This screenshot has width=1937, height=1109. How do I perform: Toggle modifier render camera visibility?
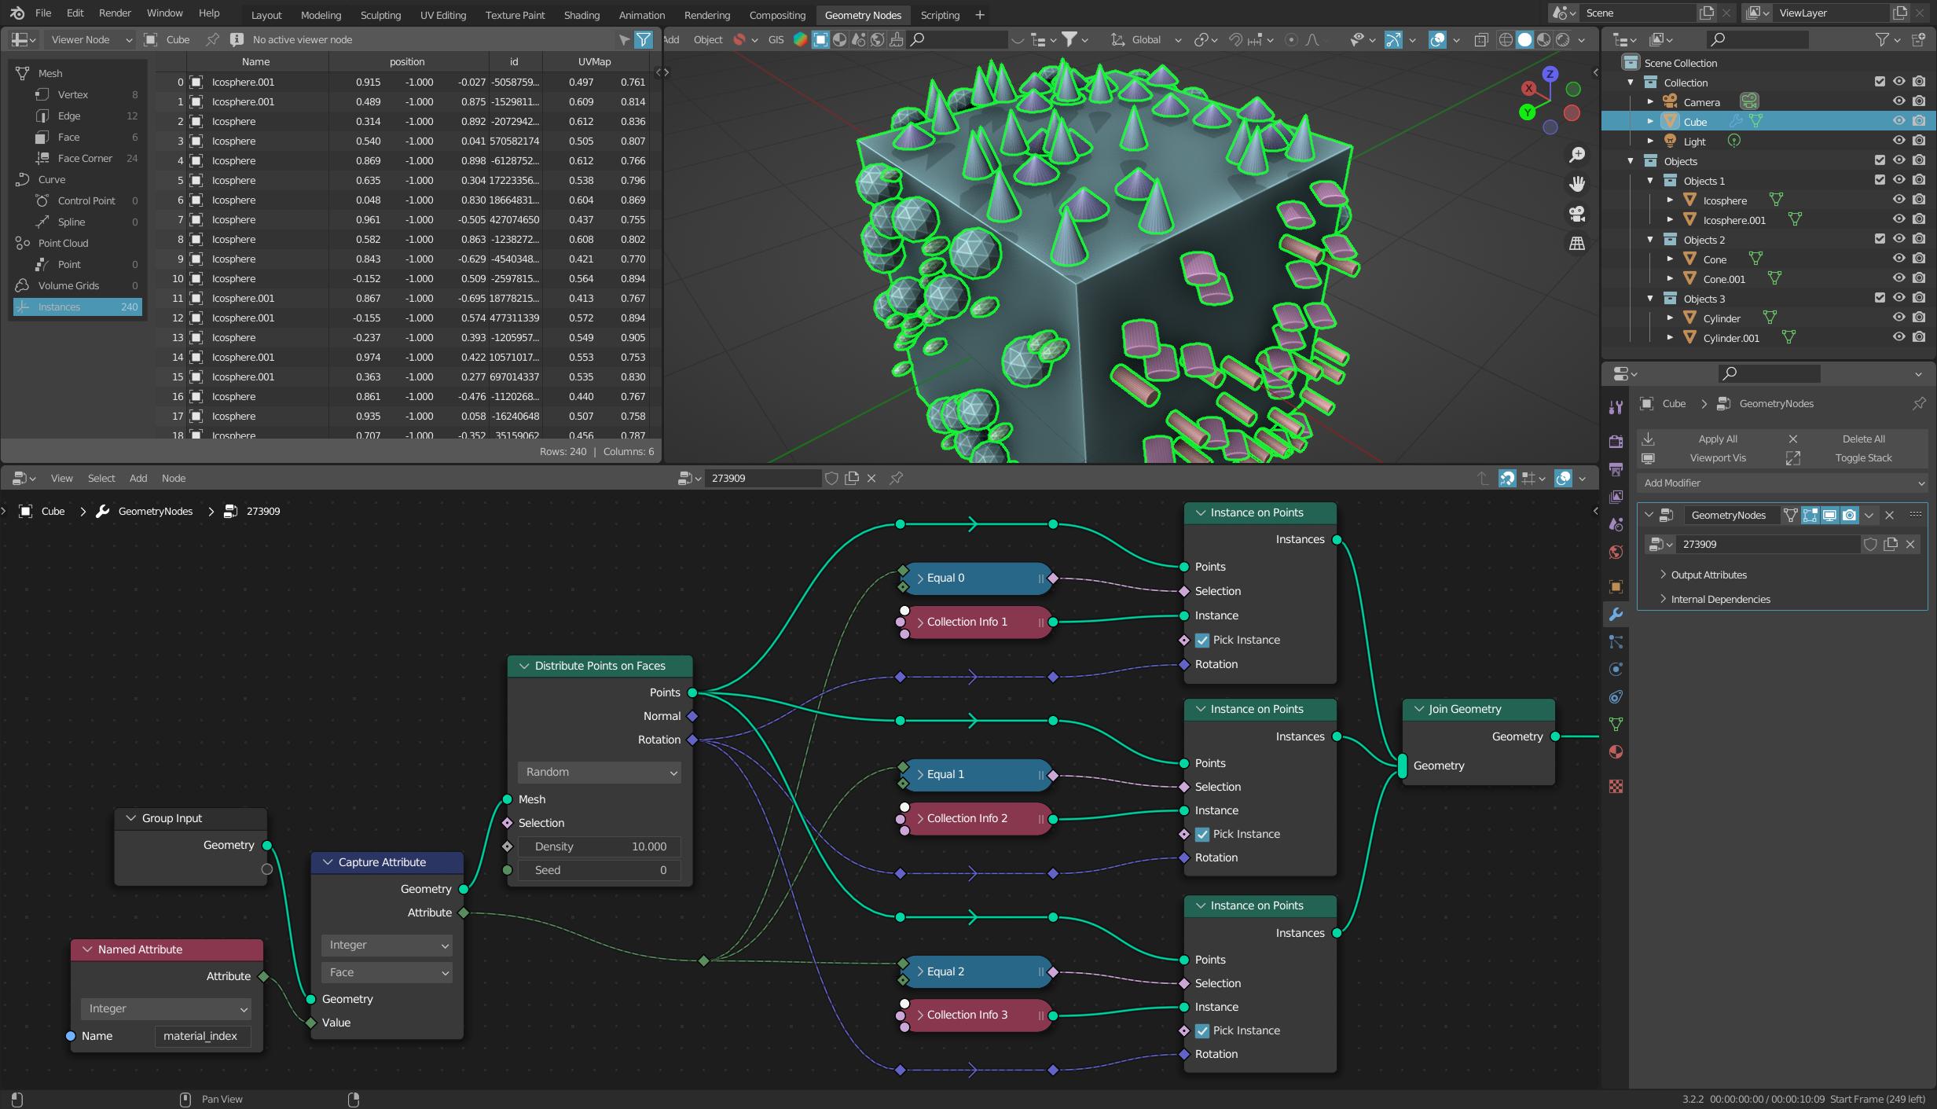[1850, 515]
